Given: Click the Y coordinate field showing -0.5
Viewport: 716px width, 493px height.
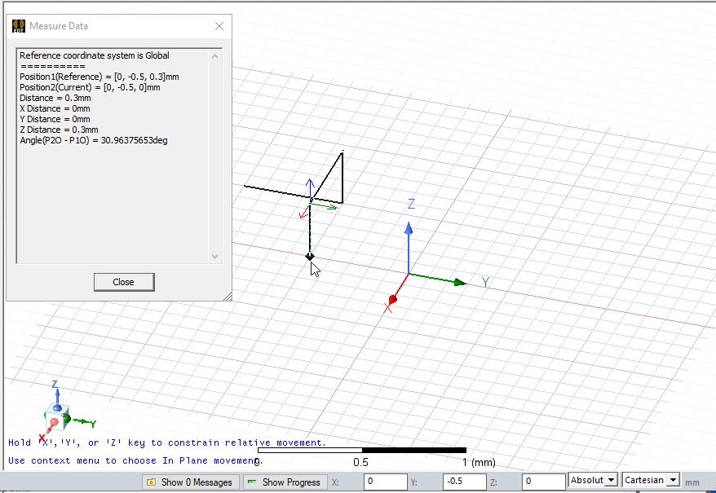Looking at the screenshot, I should click(x=464, y=482).
